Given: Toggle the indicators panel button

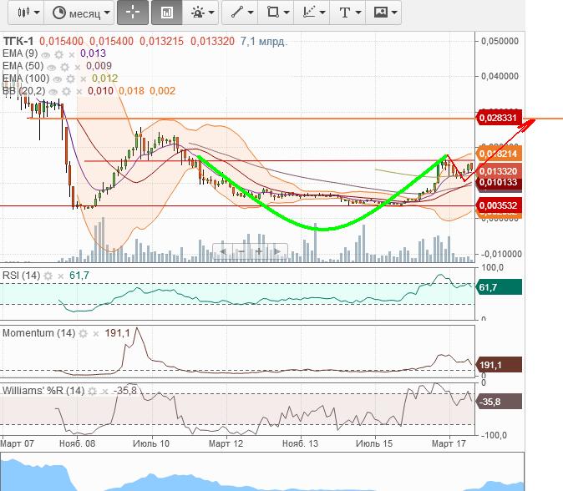Looking at the screenshot, I should (x=166, y=13).
